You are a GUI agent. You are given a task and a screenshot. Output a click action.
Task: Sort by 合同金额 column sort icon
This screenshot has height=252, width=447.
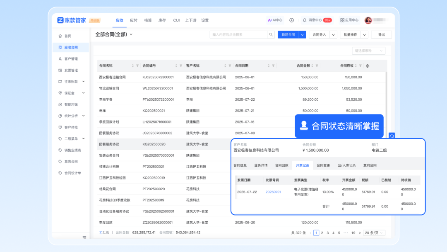(x=312, y=66)
